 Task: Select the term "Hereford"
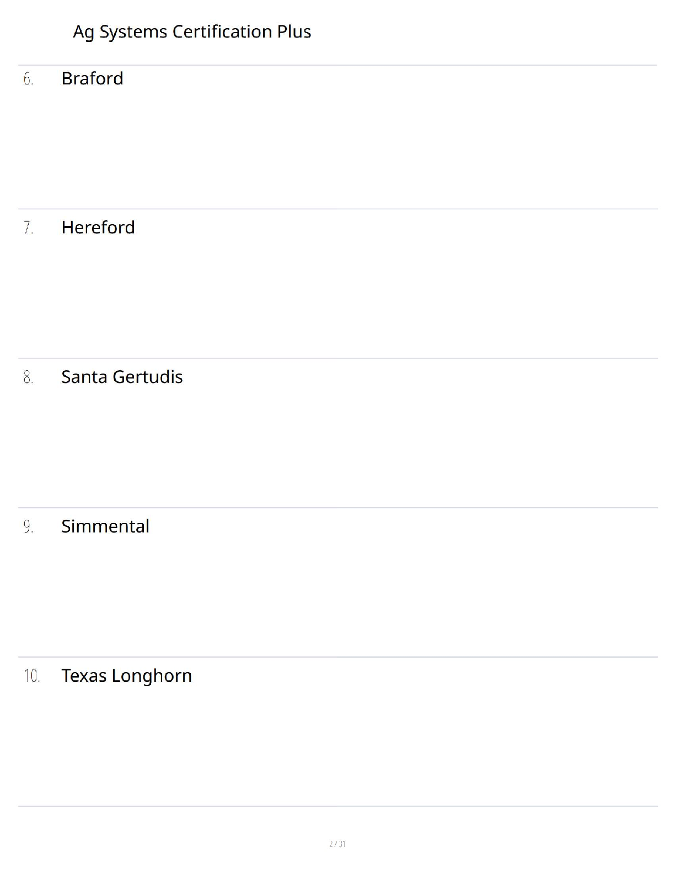coord(98,228)
